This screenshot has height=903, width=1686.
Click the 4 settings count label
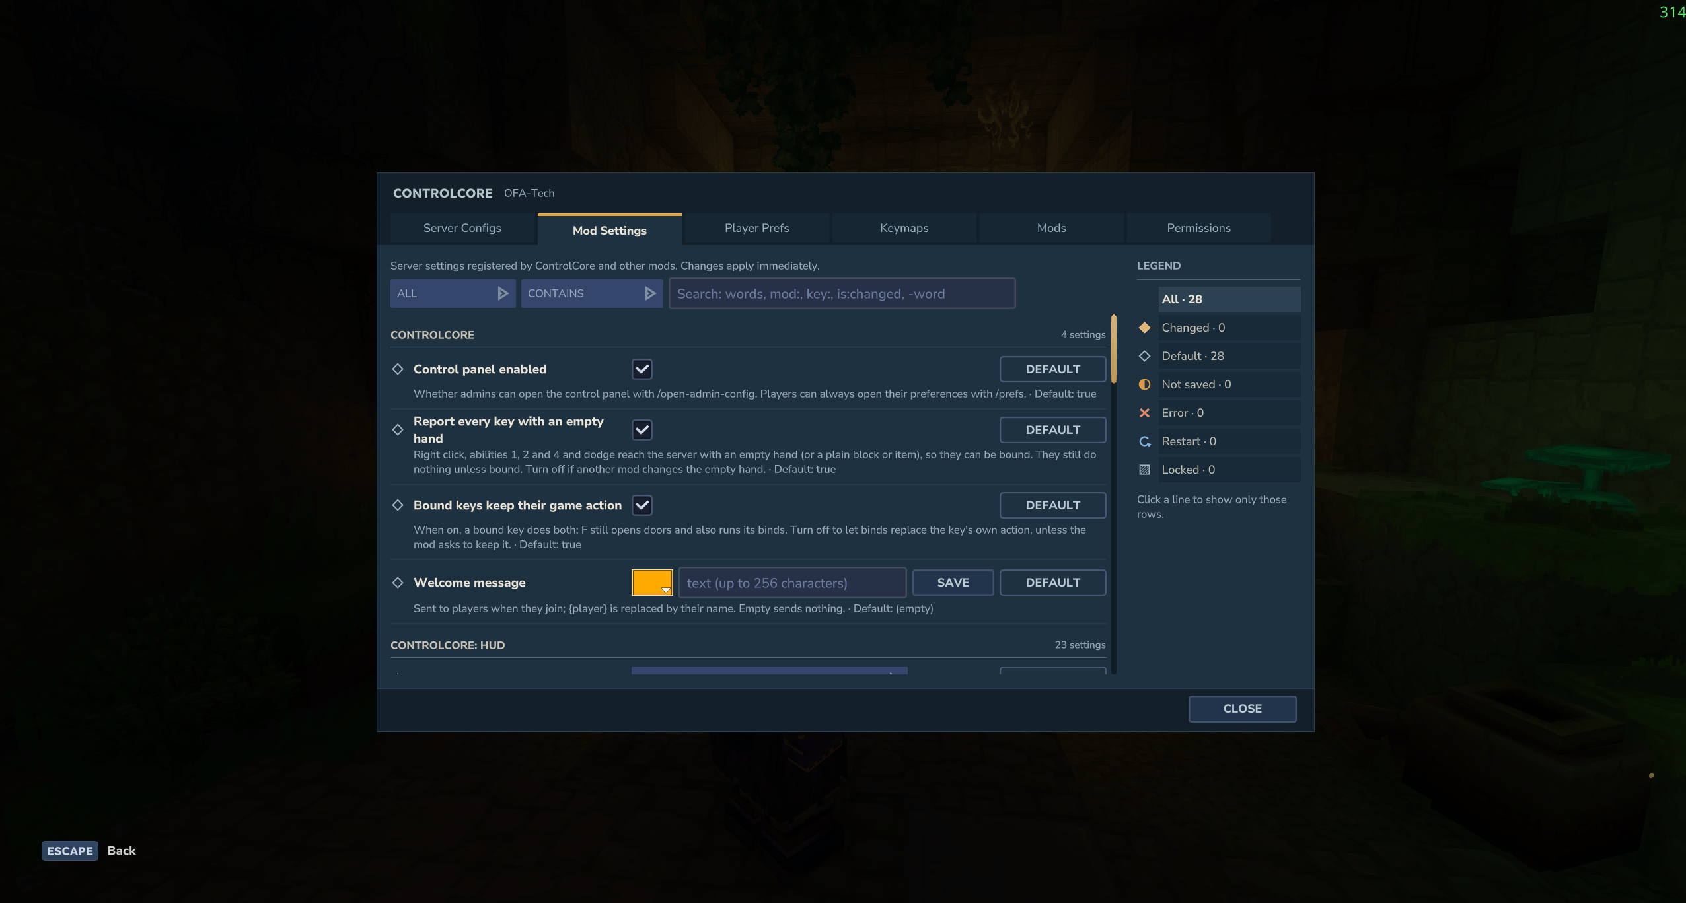coord(1083,335)
